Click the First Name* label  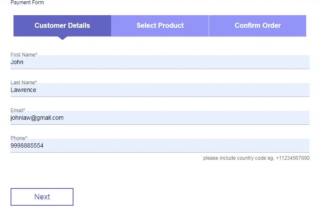pos(24,55)
